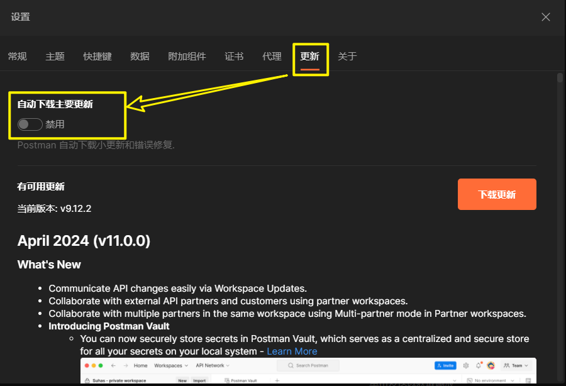Open the 关于 tab
The image size is (566, 386).
(347, 57)
